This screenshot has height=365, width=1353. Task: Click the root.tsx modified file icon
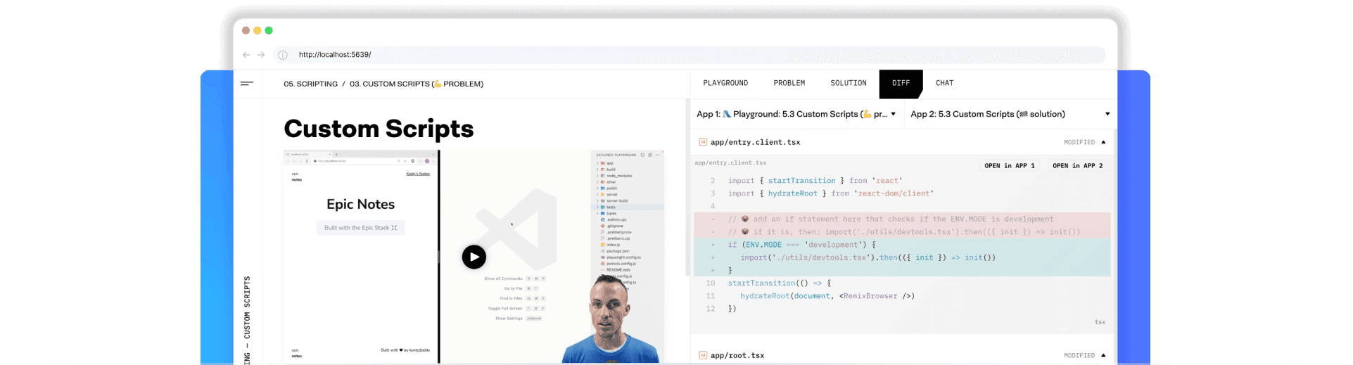click(702, 355)
